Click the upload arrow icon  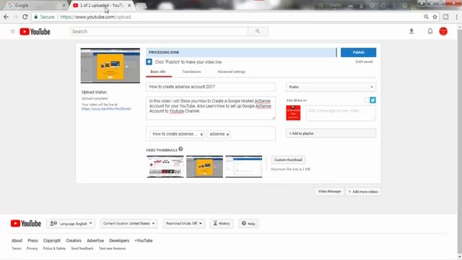[411, 31]
